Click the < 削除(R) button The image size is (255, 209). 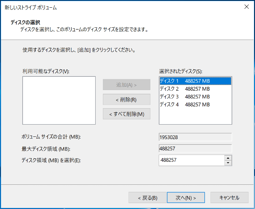coord(127,99)
